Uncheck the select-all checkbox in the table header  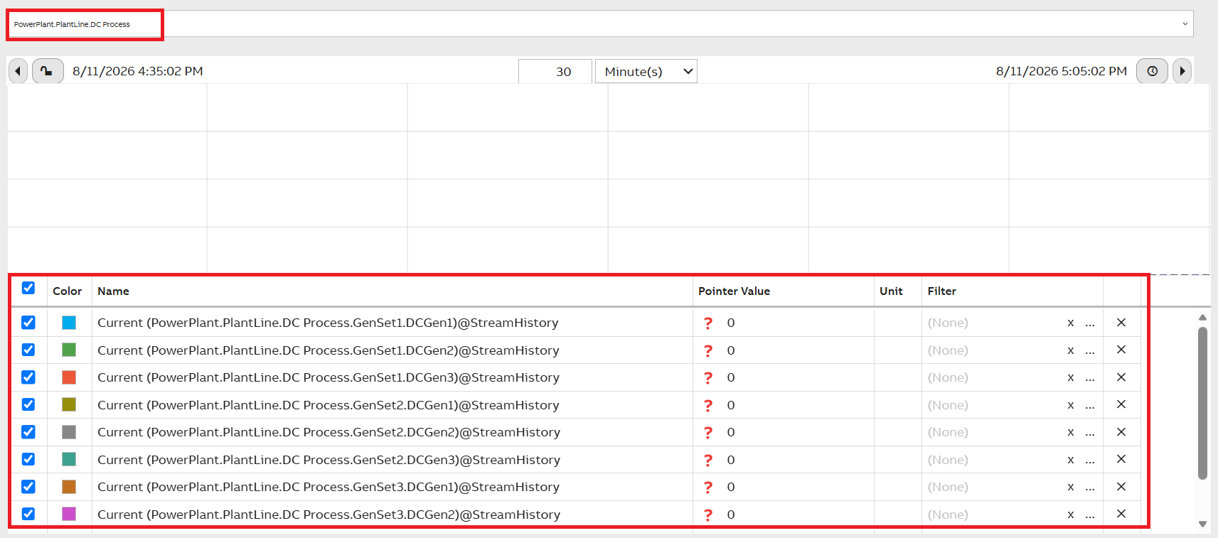pyautogui.click(x=28, y=288)
